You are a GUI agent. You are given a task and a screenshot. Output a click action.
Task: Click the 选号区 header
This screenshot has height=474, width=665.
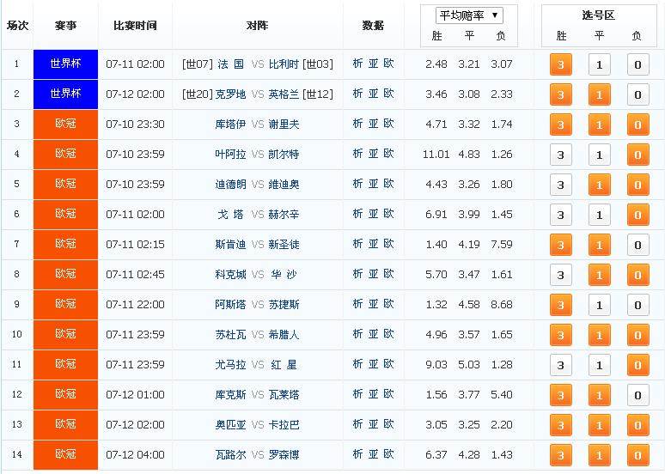599,15
